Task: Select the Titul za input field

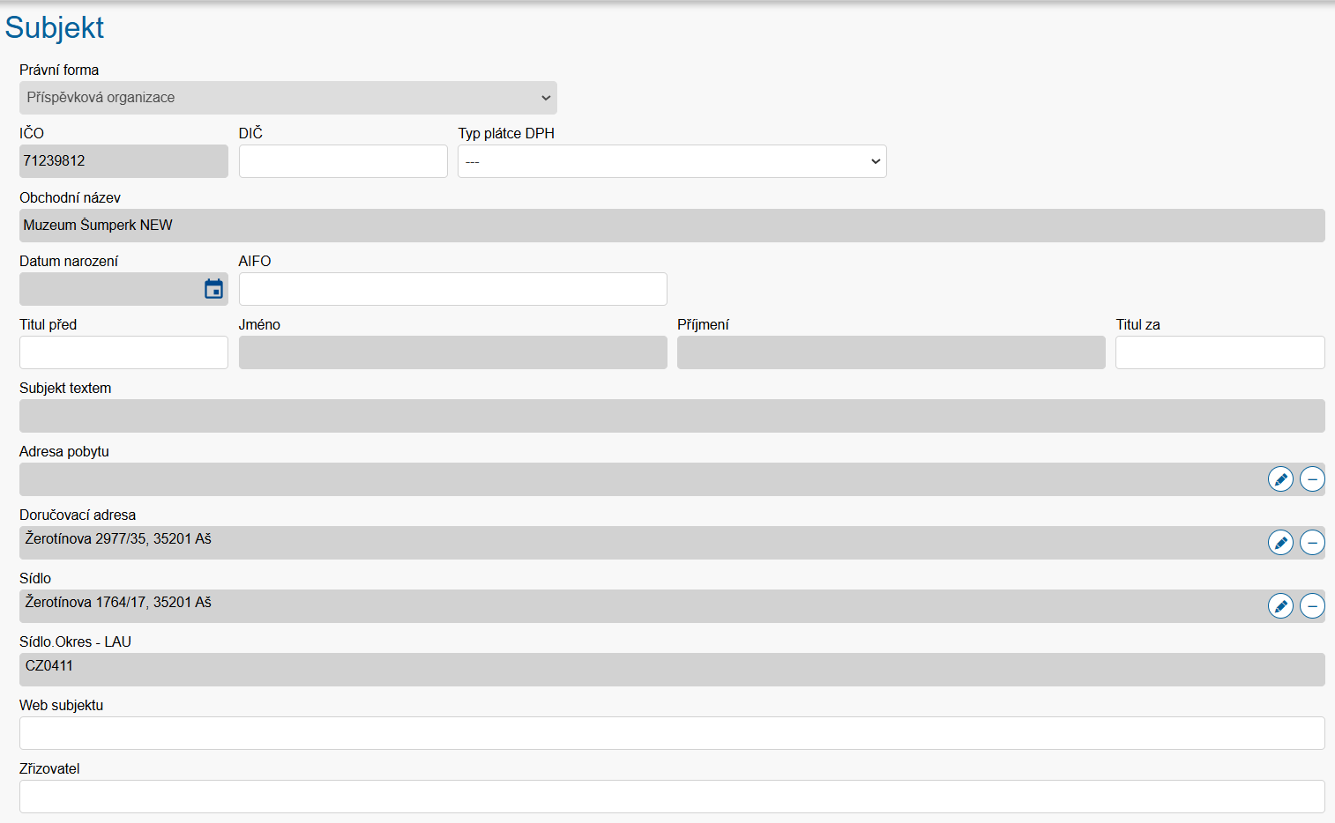Action: [x=1219, y=352]
